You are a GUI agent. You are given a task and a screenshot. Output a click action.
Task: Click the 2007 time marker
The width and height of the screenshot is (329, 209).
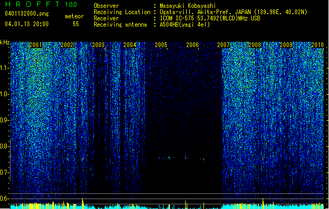pos(223,44)
